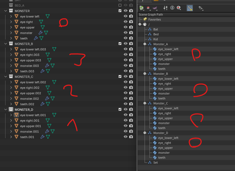The height and width of the screenshot is (171, 235).
Task: Click the green mesh data icon beside eye upper.001
Action: pos(49,126)
